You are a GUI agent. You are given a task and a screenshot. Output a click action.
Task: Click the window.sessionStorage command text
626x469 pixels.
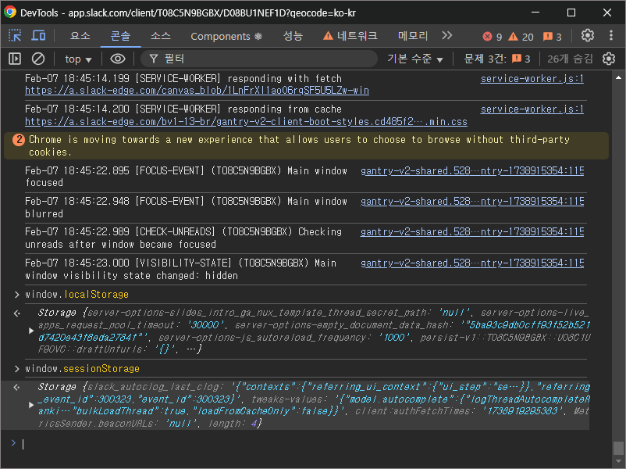click(82, 369)
